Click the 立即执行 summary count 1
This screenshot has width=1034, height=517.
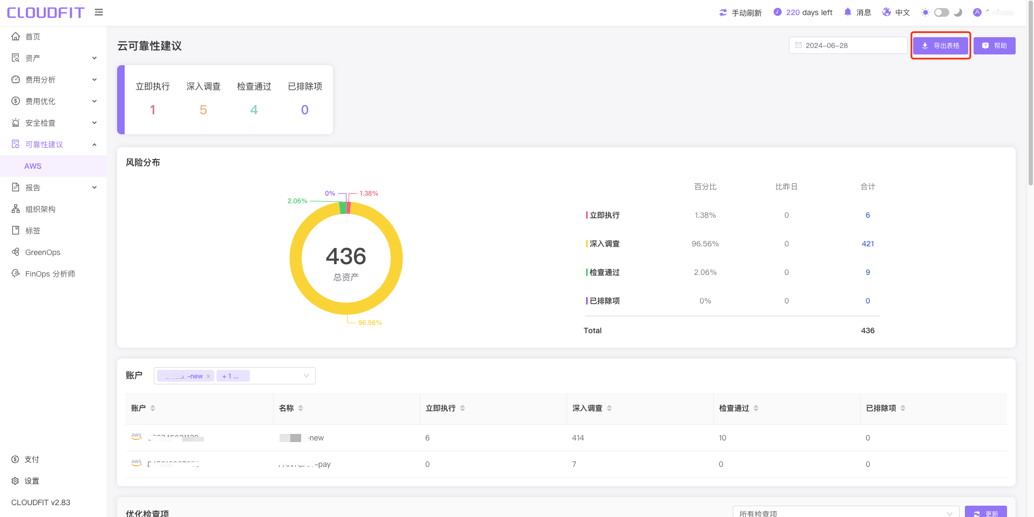pyautogui.click(x=153, y=110)
